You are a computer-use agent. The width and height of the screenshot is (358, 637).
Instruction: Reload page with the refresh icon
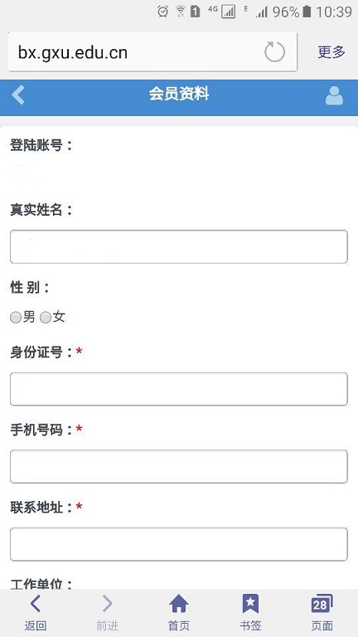pyautogui.click(x=275, y=52)
